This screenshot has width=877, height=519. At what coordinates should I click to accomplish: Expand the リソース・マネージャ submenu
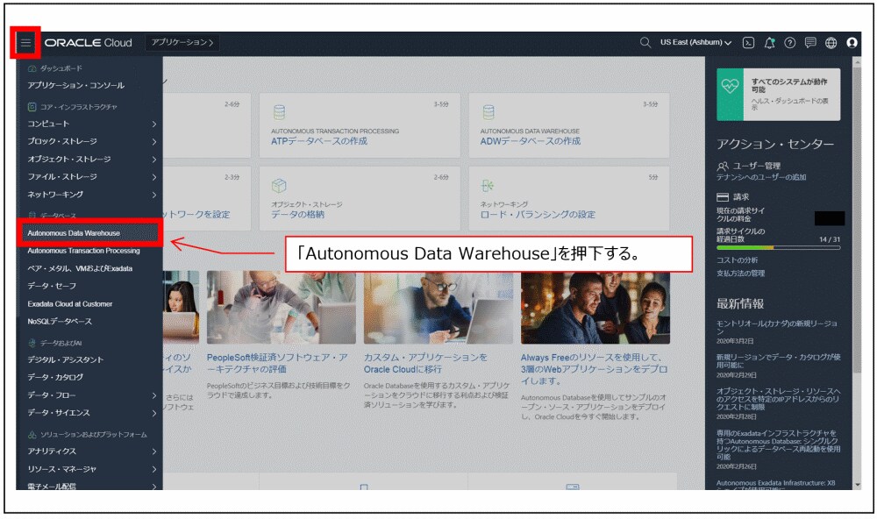tap(92, 469)
